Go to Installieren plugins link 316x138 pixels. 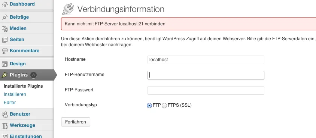pyautogui.click(x=15, y=94)
